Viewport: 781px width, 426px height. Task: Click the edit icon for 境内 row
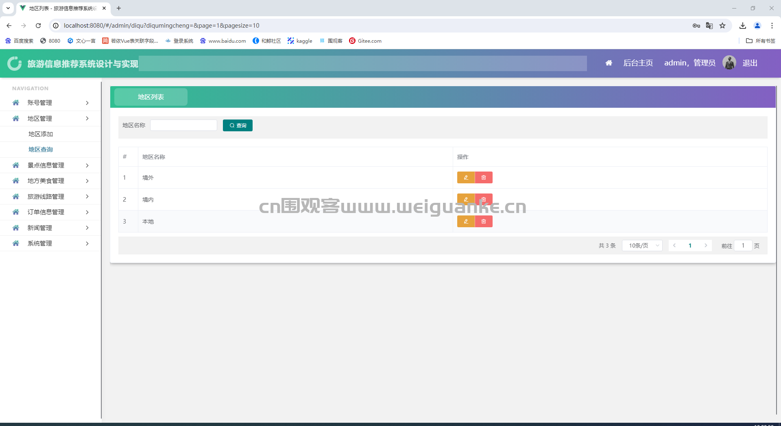tap(466, 200)
